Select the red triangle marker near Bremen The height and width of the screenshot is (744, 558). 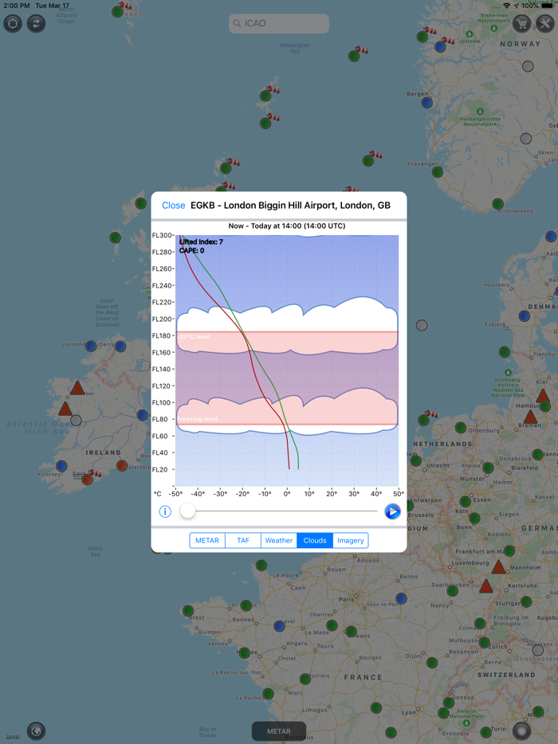pyautogui.click(x=530, y=417)
